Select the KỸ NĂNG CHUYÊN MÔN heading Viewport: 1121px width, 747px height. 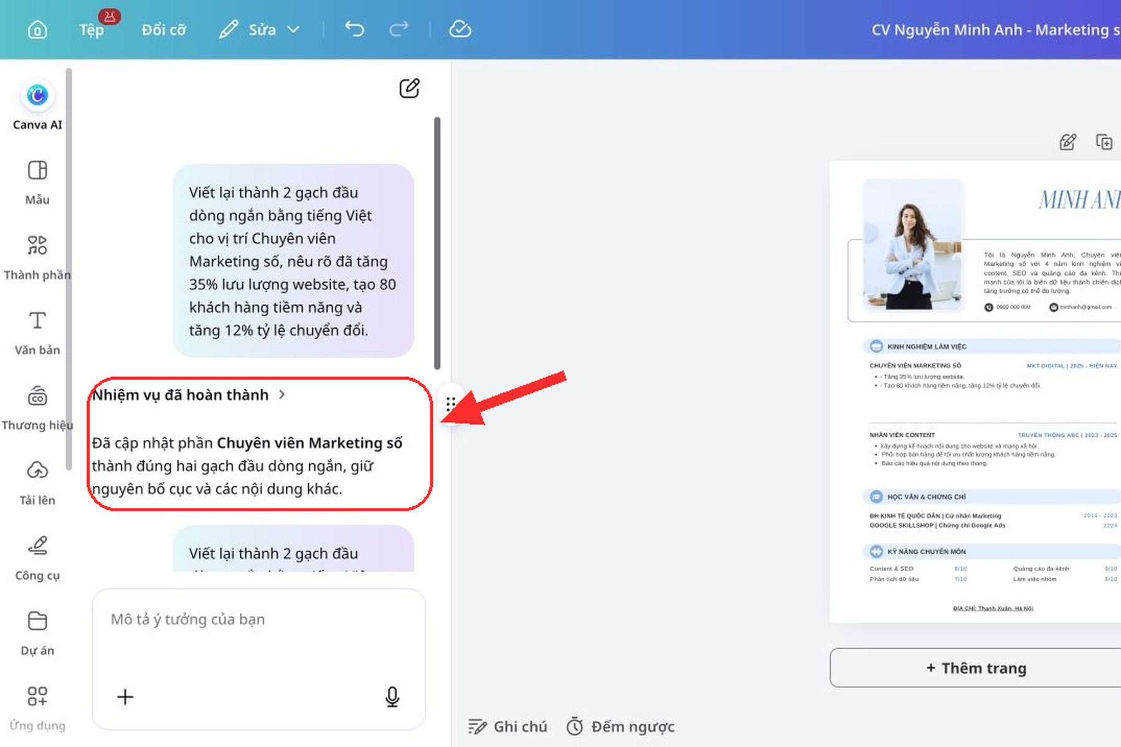[x=927, y=552]
